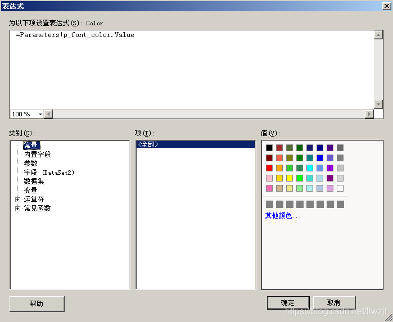Screen dimensions: 393x322
Task: Select the 运算符 category label
Action: click(34, 199)
